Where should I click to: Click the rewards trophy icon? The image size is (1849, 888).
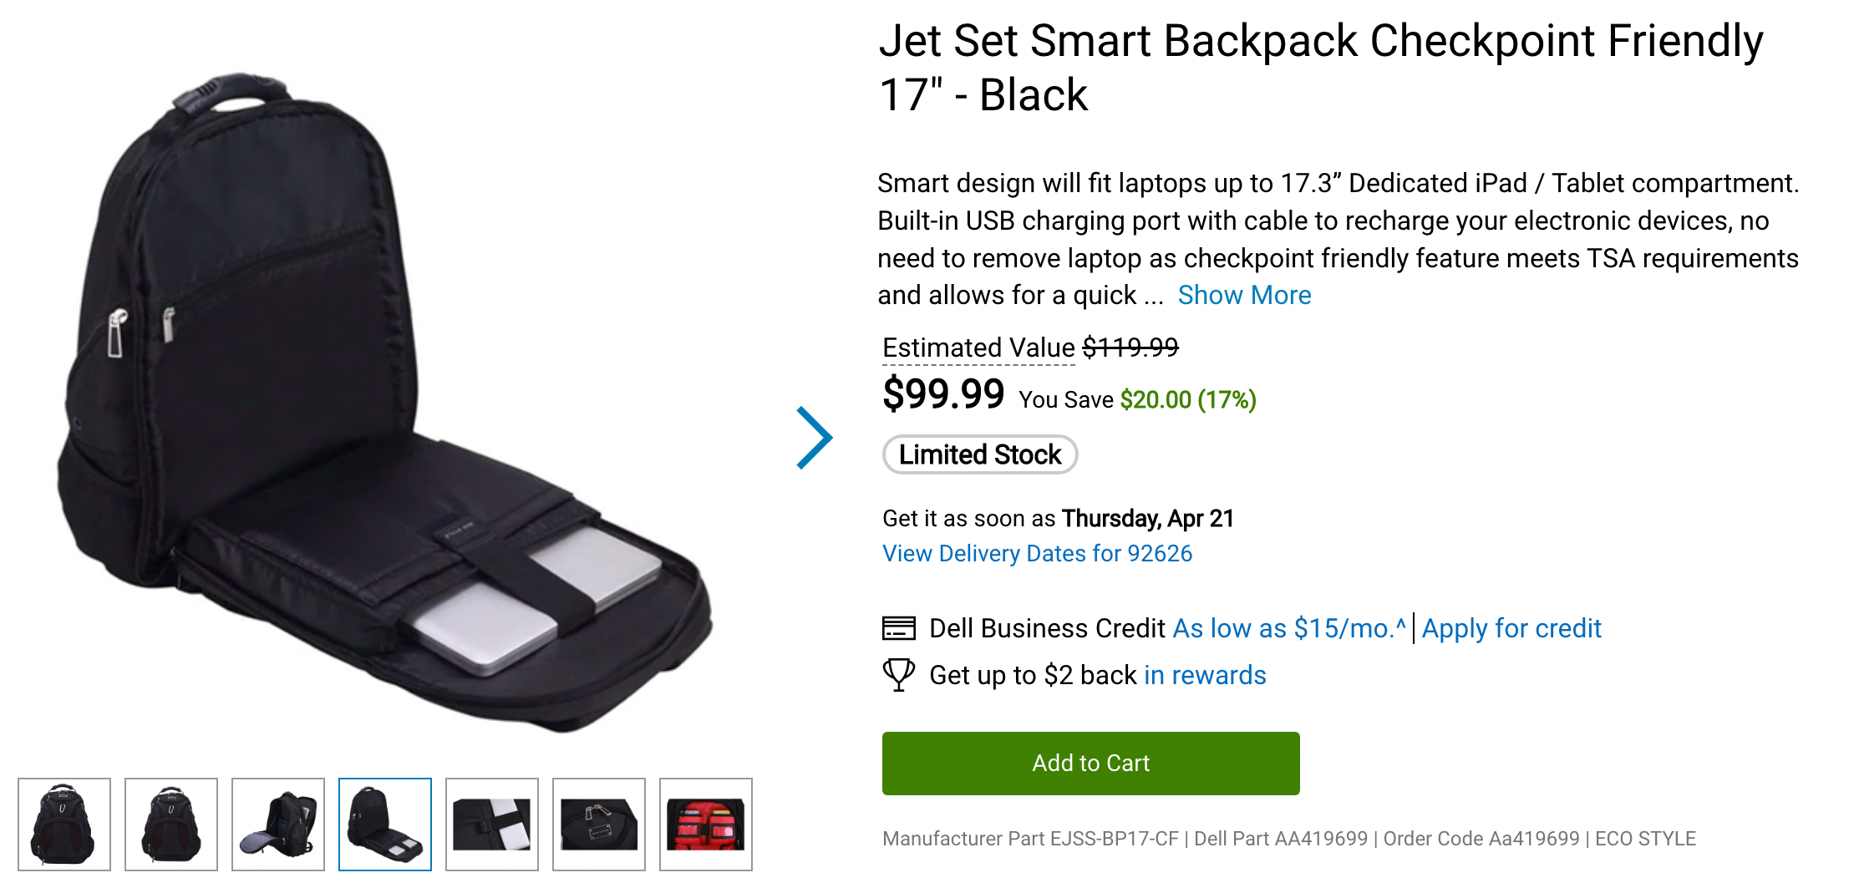pos(897,675)
